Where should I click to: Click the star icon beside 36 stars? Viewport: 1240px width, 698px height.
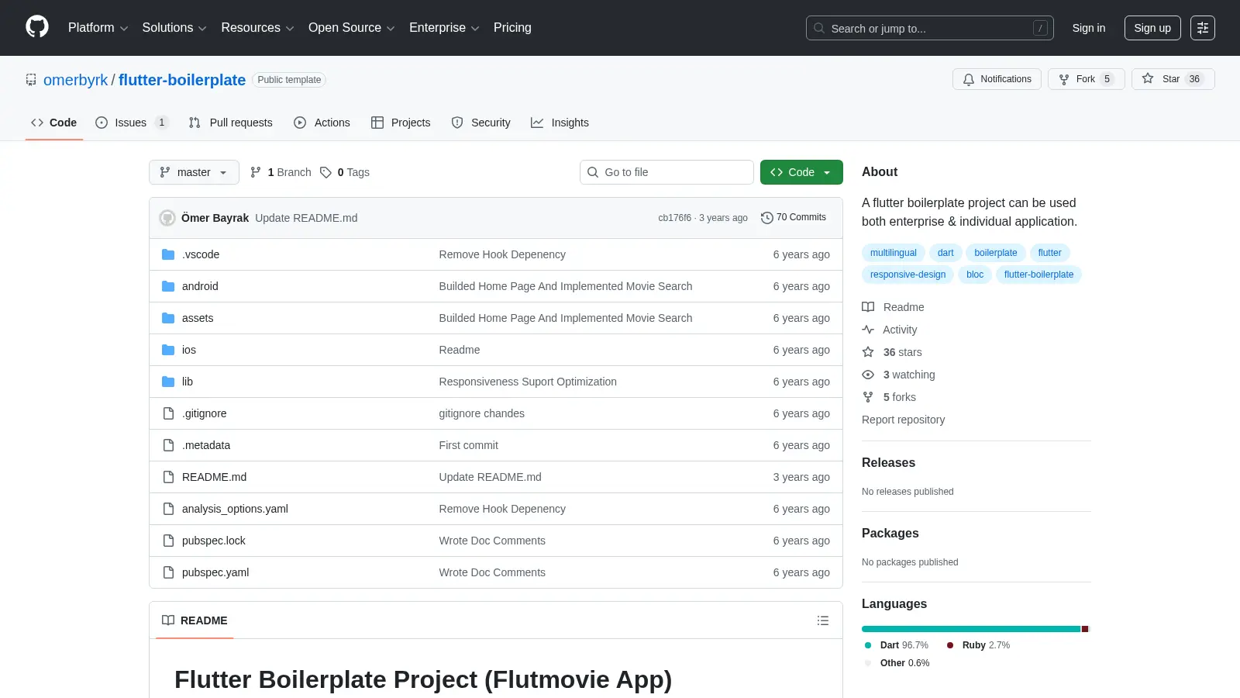click(x=868, y=352)
